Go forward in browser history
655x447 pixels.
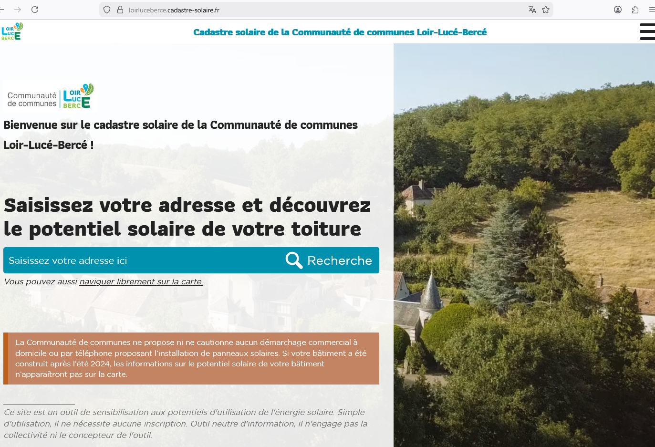[18, 10]
